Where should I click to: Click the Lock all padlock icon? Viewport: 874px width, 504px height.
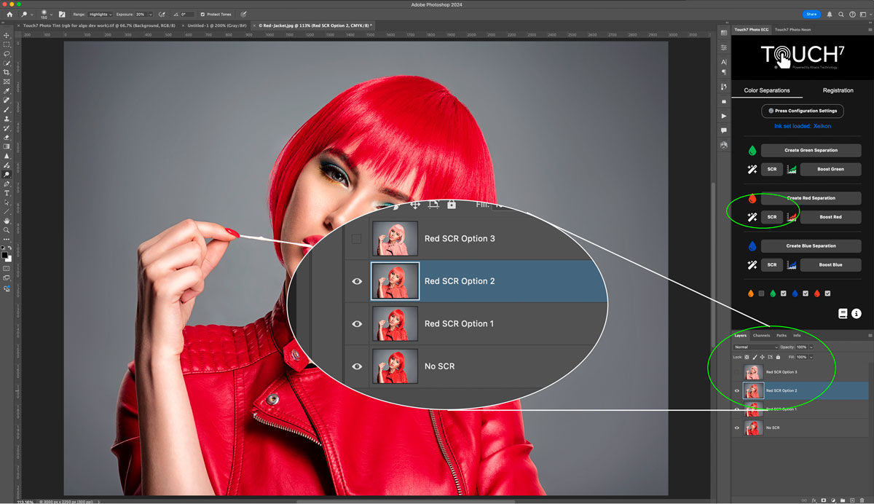pyautogui.click(x=778, y=357)
